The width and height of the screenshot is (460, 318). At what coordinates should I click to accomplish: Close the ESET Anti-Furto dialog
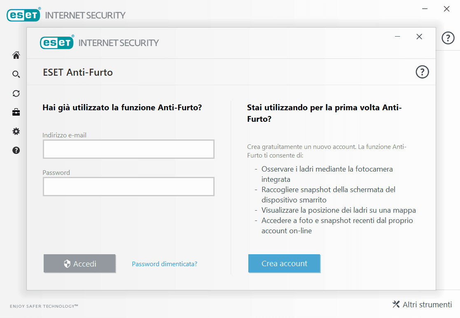tap(419, 37)
